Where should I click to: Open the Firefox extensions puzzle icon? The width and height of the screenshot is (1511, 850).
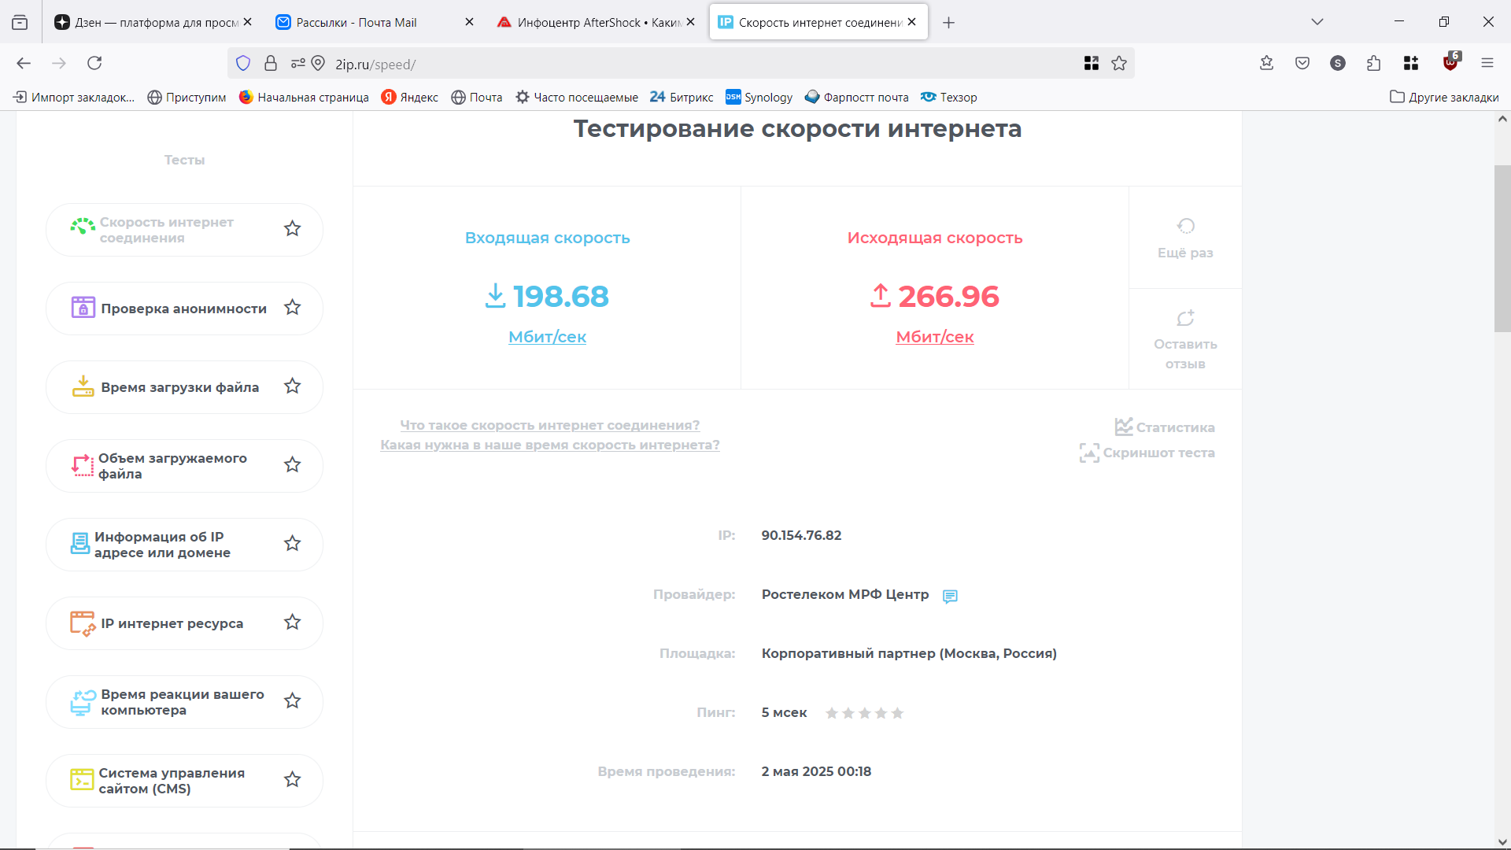(x=1373, y=64)
